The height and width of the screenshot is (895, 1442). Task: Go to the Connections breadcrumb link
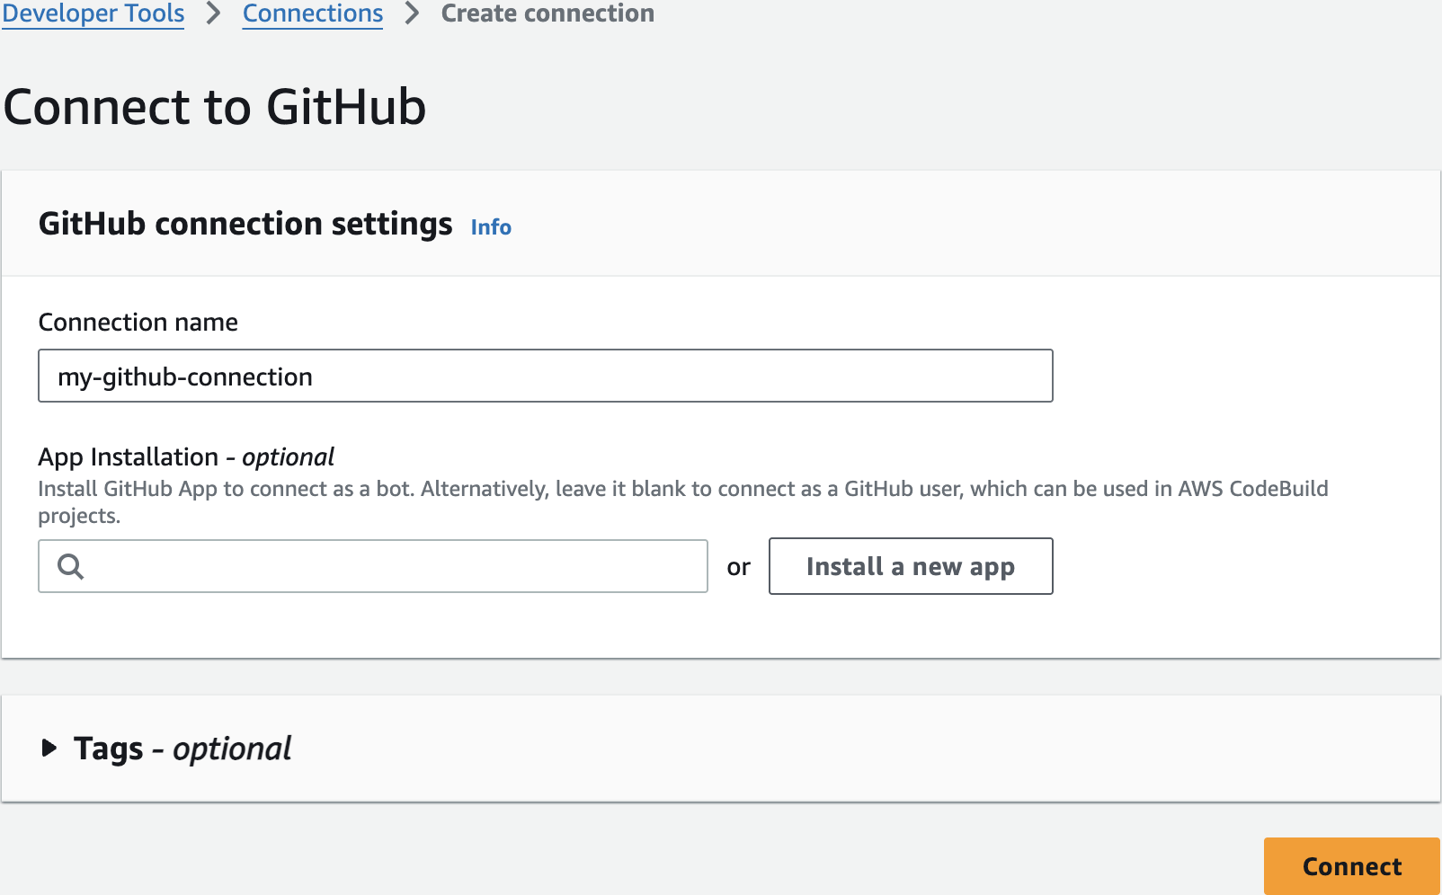(x=313, y=13)
